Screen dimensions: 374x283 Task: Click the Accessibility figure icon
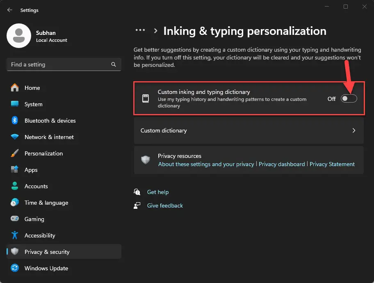15,235
